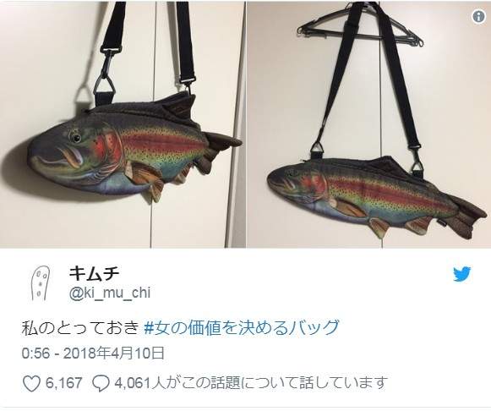Open キムチ's profile avatar image

pos(40,283)
